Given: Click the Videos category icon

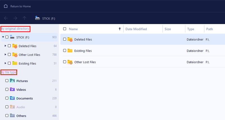Looking at the screenshot, I should [x=12, y=89].
